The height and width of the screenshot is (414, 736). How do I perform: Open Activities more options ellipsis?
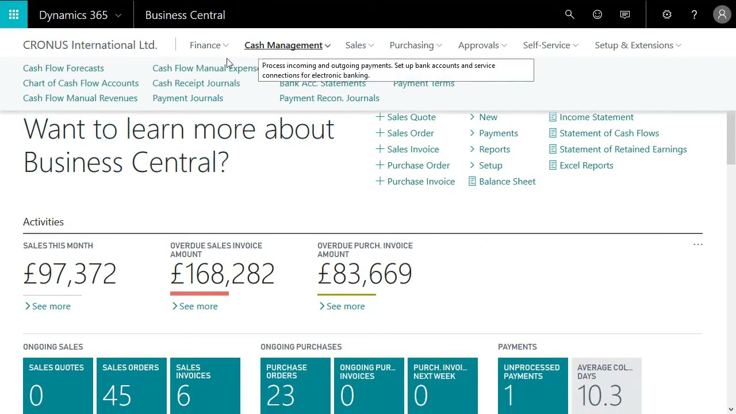pos(697,245)
